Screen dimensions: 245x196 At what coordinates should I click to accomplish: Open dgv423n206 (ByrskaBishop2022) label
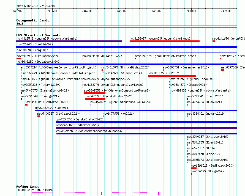(80, 119)
